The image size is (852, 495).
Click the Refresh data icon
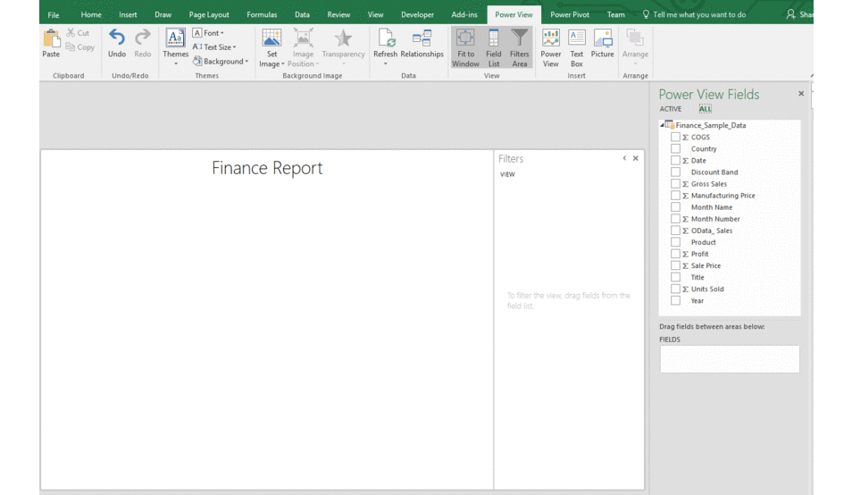386,38
